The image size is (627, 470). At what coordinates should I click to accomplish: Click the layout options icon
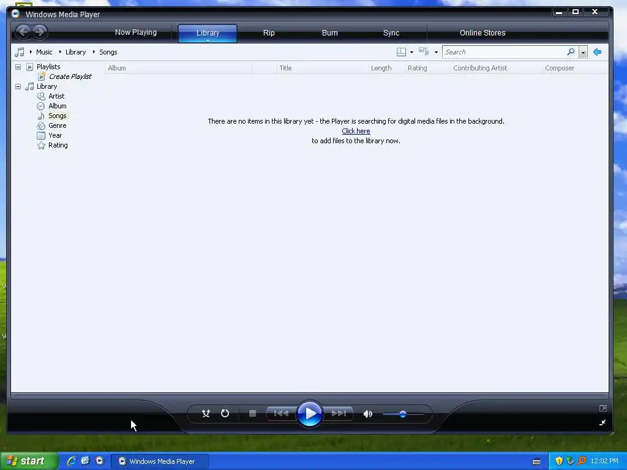(401, 52)
